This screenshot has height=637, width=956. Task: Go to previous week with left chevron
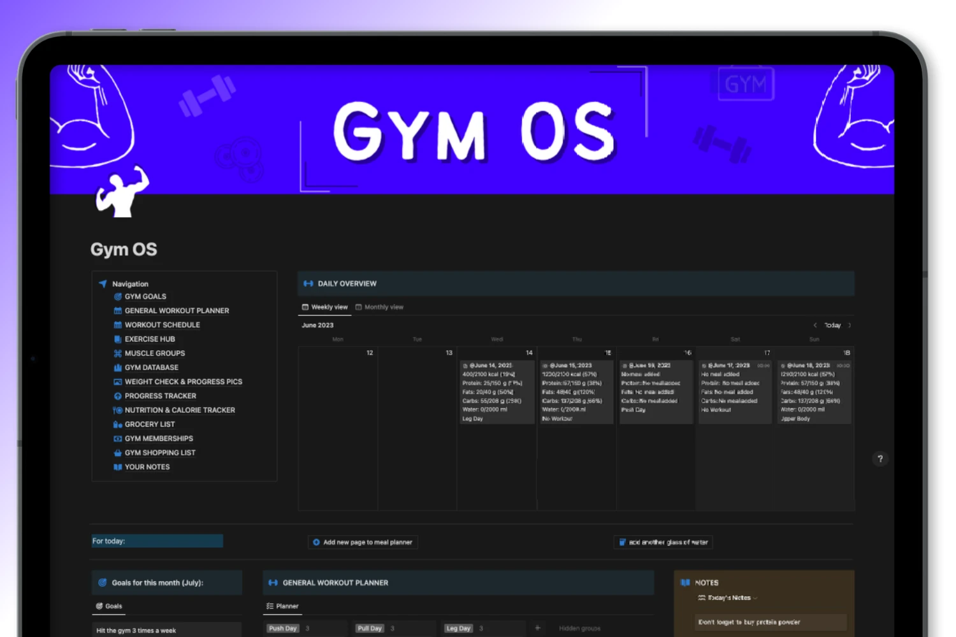pos(815,326)
